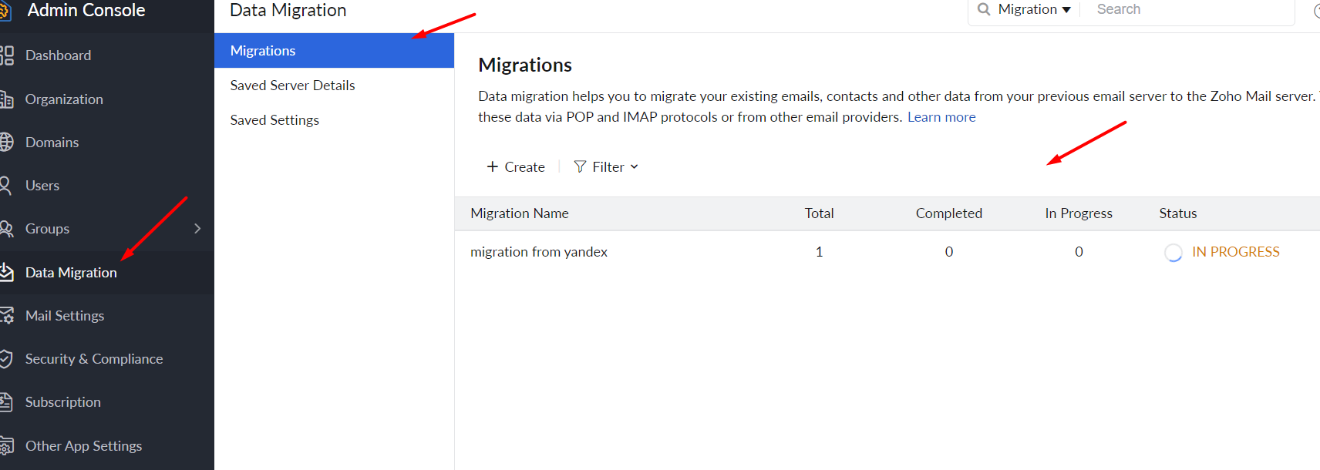Click the IN PROGRESS status label

click(x=1235, y=252)
